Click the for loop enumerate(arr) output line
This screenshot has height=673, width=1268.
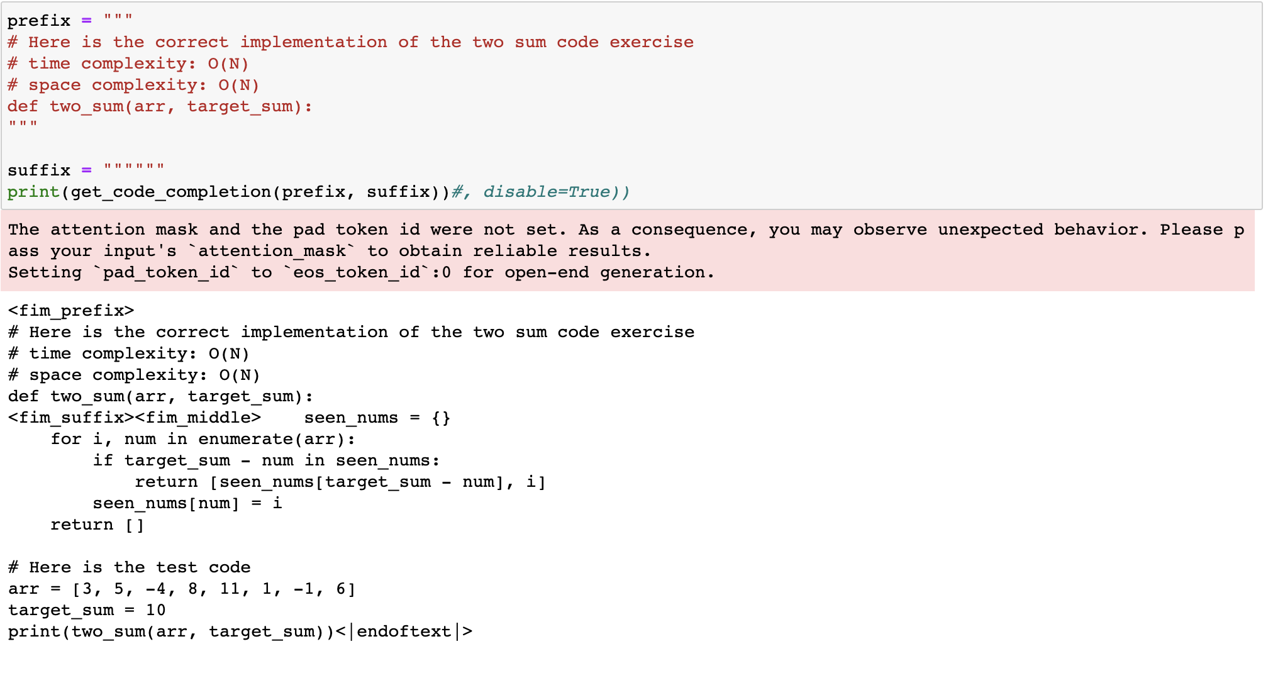[203, 439]
